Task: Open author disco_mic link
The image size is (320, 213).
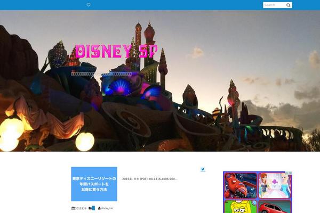Action: point(106,208)
